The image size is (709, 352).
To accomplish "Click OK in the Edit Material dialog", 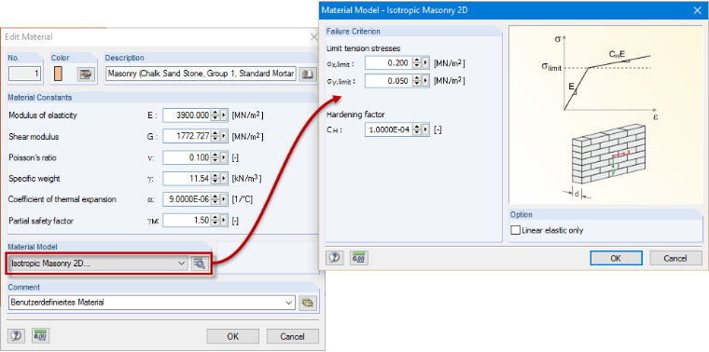I will (233, 336).
